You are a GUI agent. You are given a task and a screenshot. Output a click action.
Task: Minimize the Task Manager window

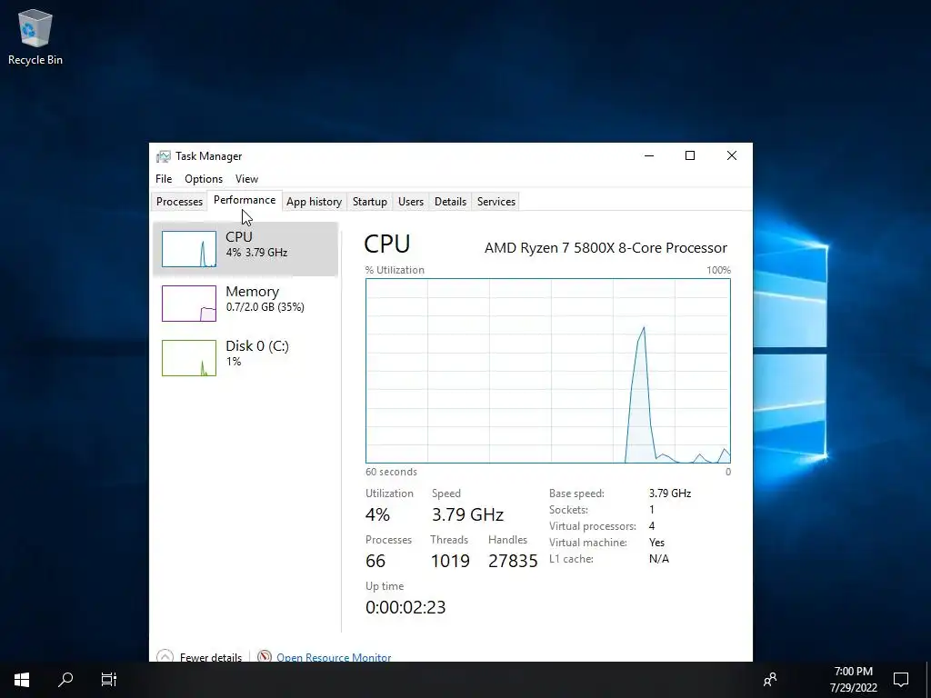click(649, 155)
